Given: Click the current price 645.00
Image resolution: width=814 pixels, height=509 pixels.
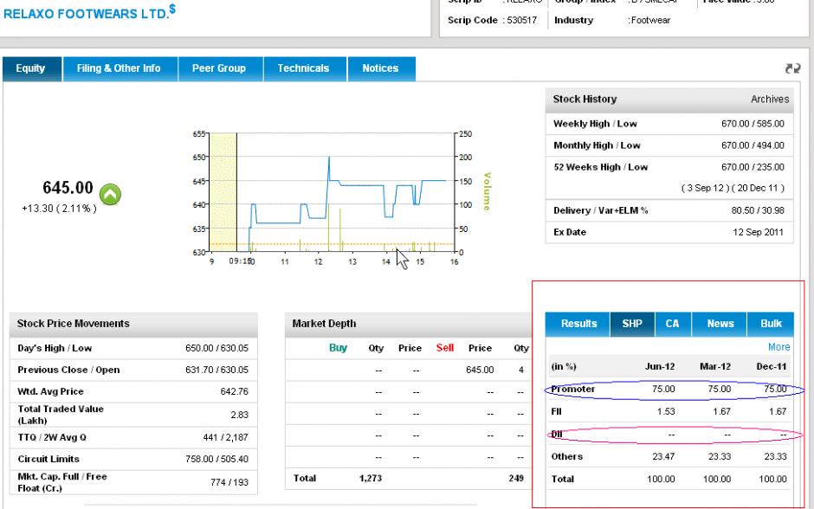Looking at the screenshot, I should tap(68, 187).
